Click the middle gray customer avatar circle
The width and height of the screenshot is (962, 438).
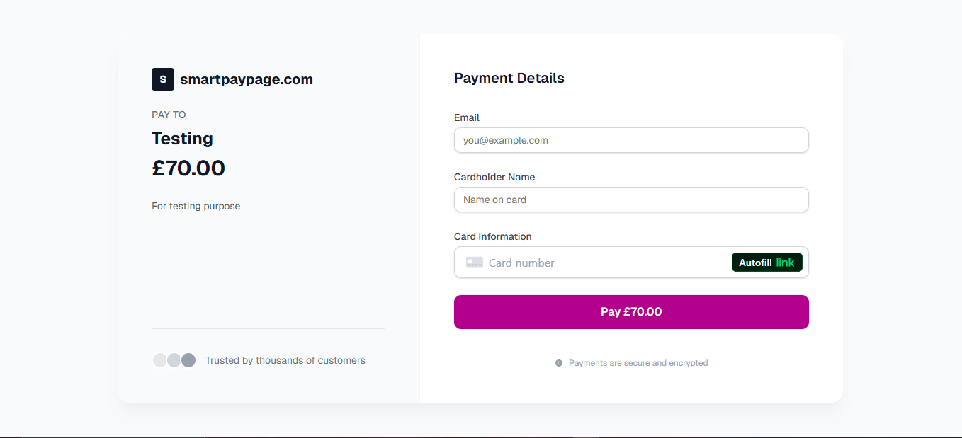(174, 359)
